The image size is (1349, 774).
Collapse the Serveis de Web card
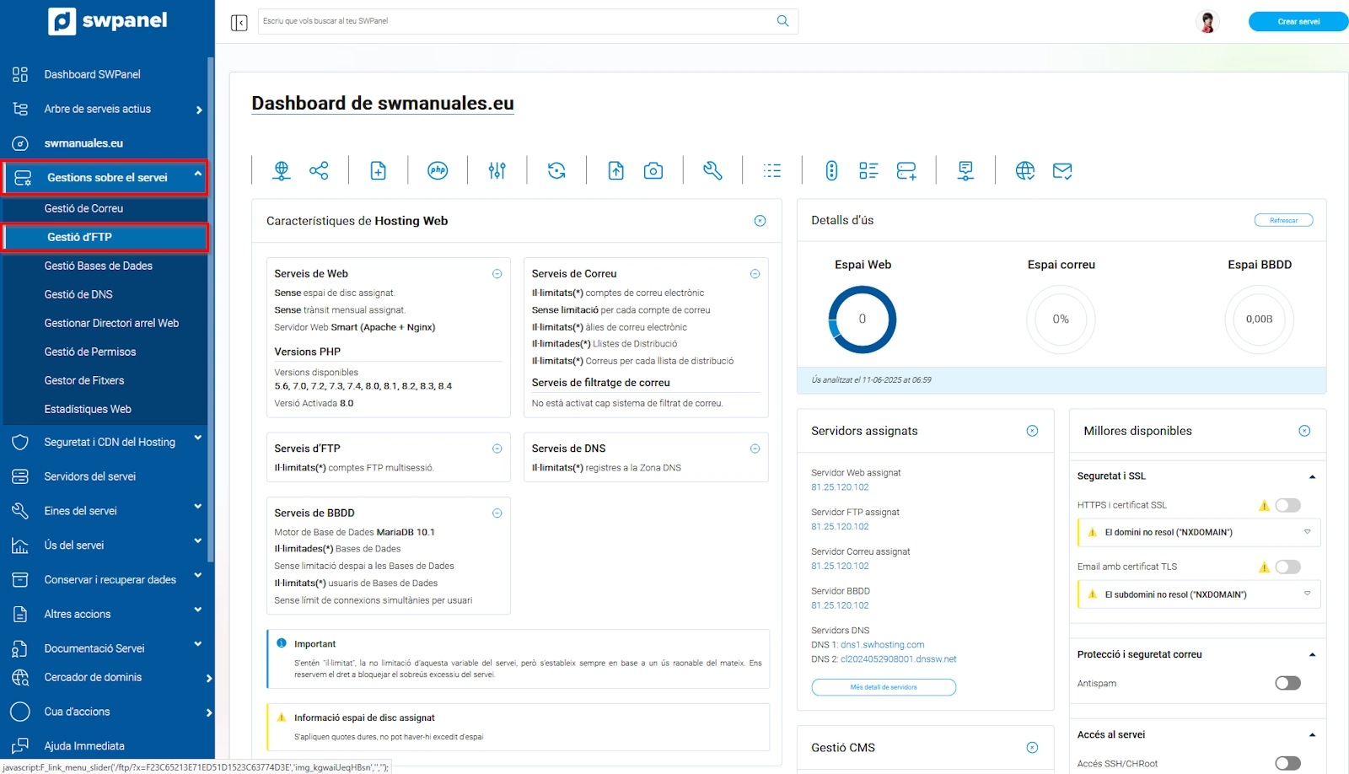[x=497, y=274]
